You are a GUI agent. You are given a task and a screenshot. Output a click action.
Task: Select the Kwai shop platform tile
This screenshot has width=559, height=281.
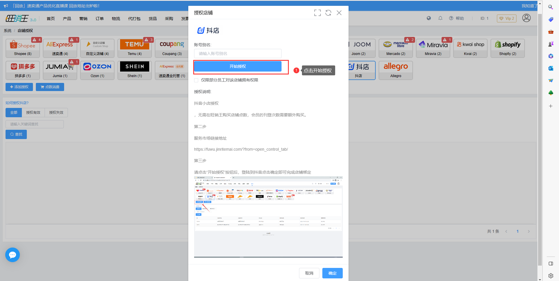click(x=470, y=48)
